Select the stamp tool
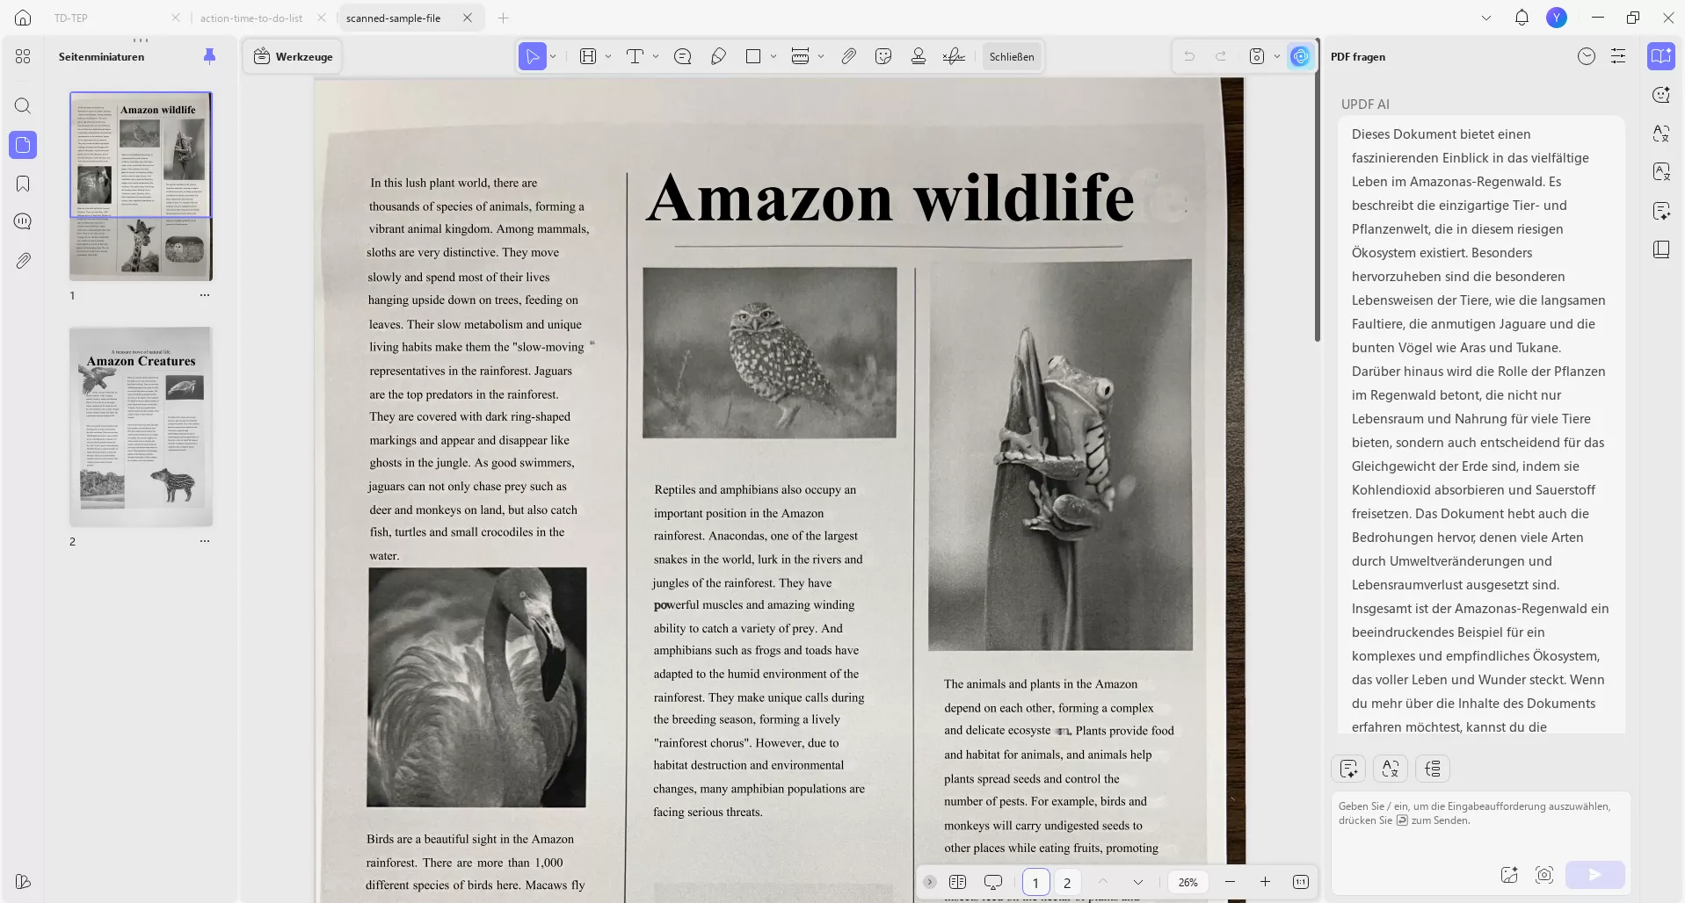Screen dimensions: 1685x903 [x=919, y=57]
